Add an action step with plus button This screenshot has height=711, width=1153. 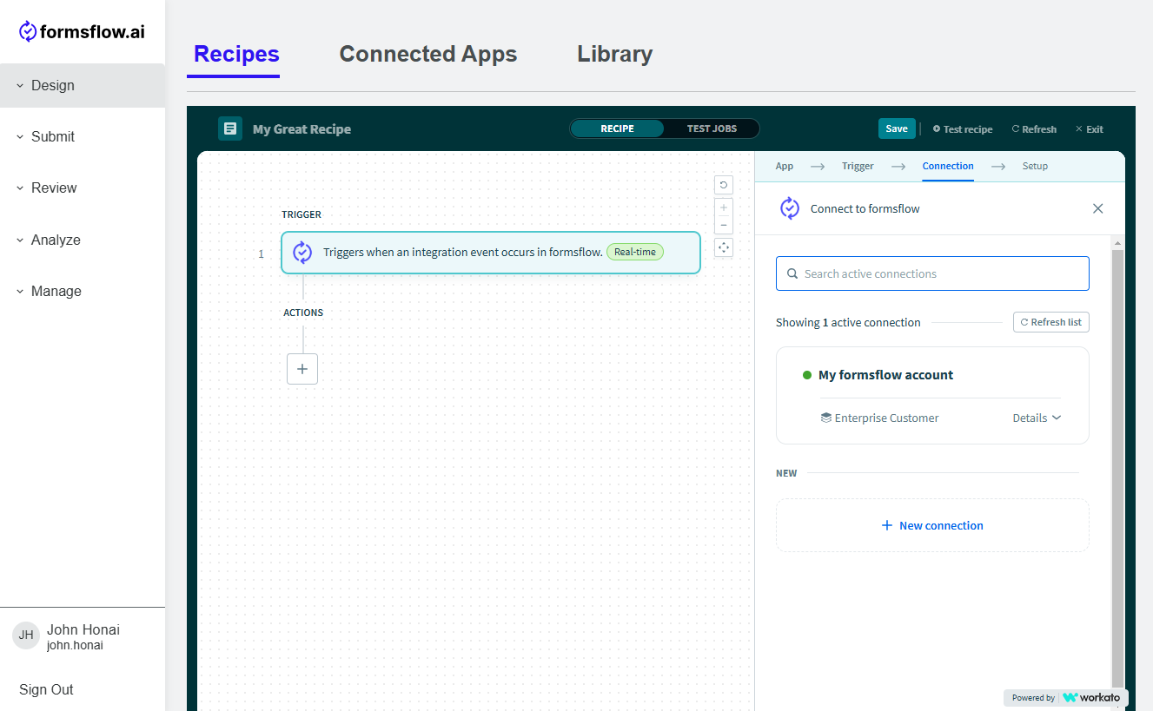point(302,369)
